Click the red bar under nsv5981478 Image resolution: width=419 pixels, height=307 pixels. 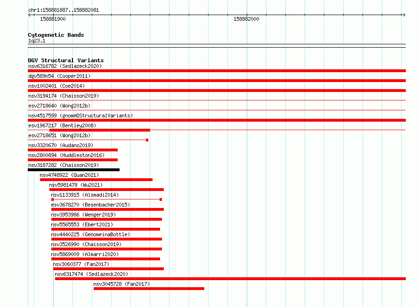pos(106,190)
